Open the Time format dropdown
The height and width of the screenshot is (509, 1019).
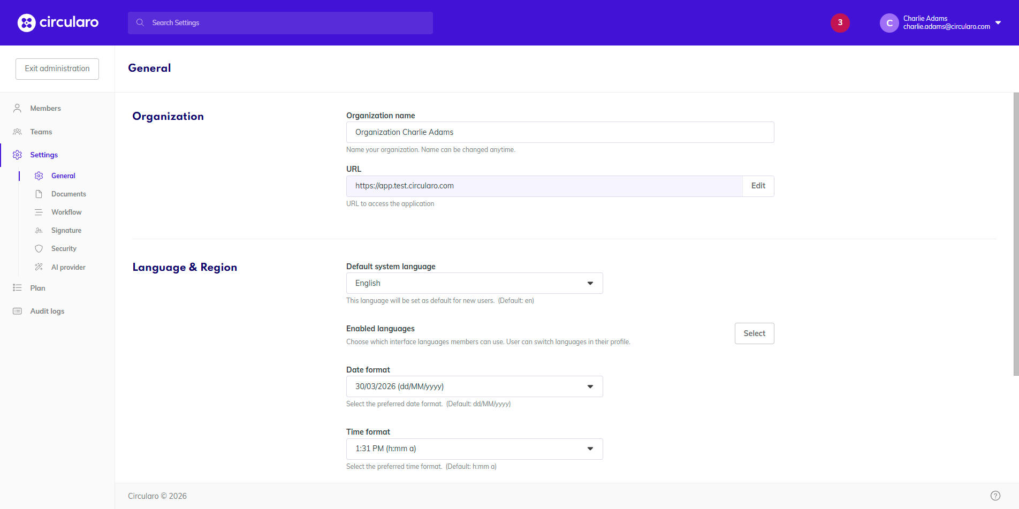[474, 449]
